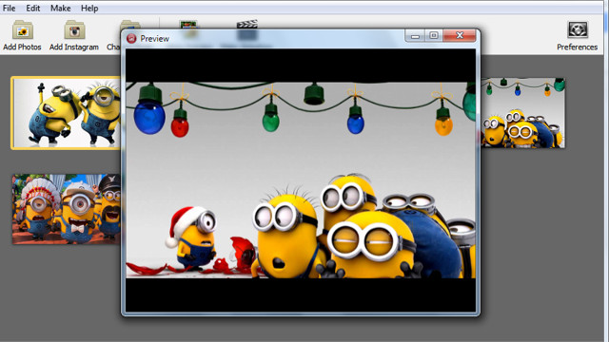Screen dimensions: 609x342
Task: Open Preferences from the toolbar
Action: (x=578, y=36)
